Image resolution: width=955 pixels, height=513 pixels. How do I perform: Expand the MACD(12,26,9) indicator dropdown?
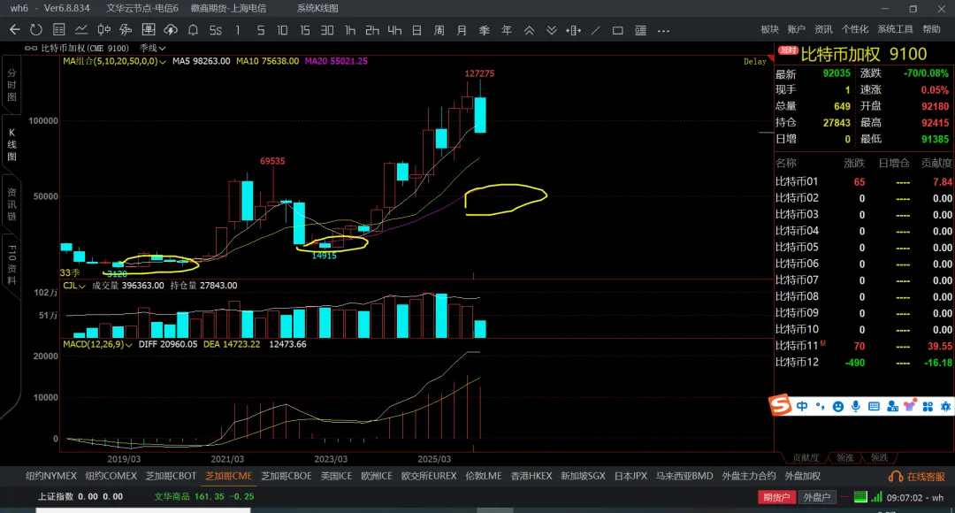(97, 344)
